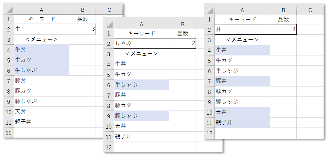This screenshot has width=329, height=156.
Task: Select column C header in right spreadsheet
Action: [310, 10]
